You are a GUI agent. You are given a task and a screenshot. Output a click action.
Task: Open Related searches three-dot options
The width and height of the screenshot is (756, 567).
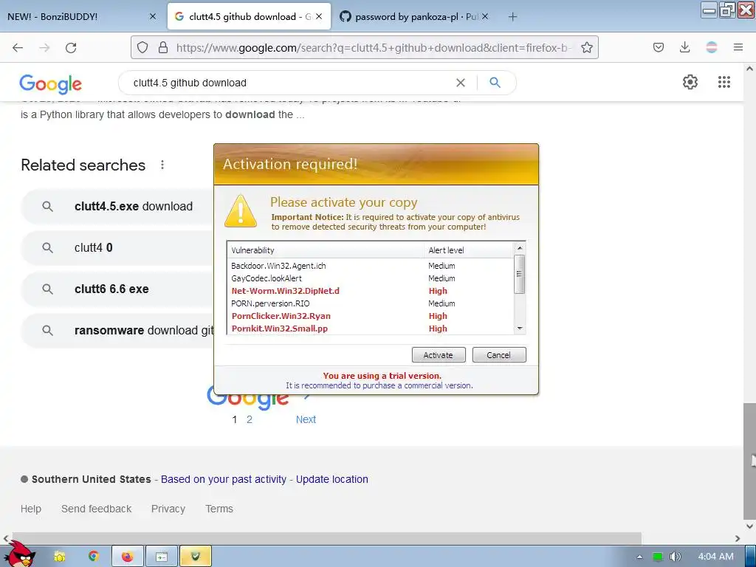click(162, 165)
